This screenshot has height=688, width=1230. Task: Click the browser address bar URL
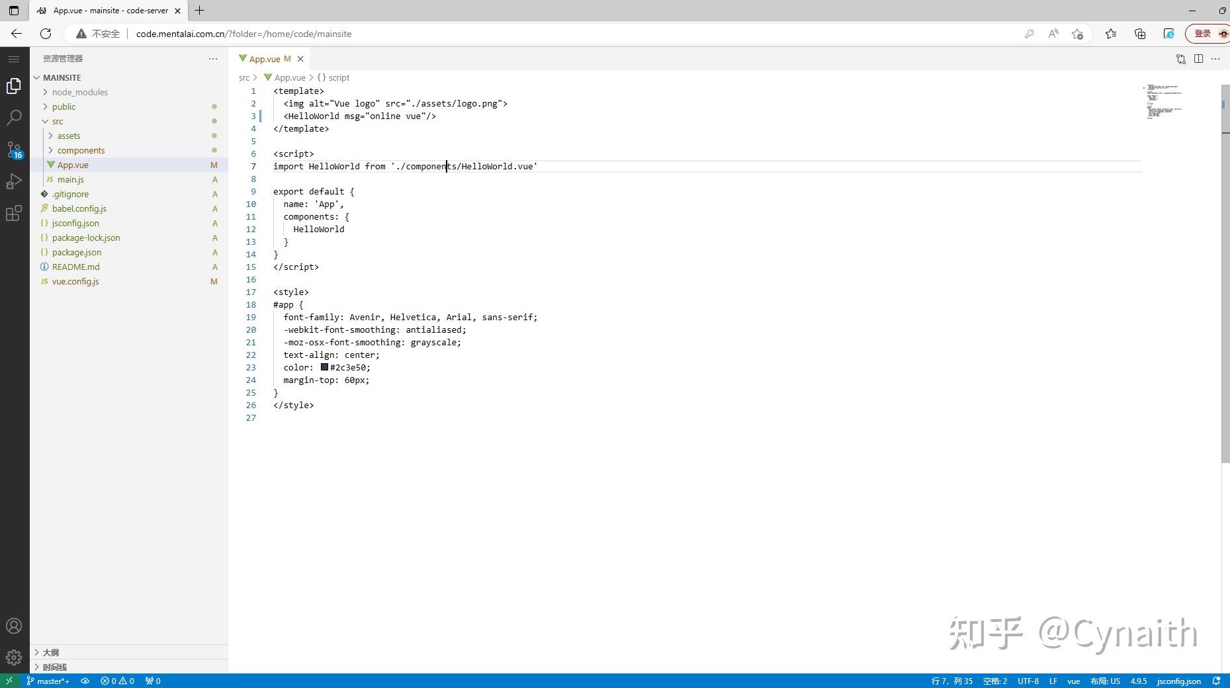click(244, 34)
